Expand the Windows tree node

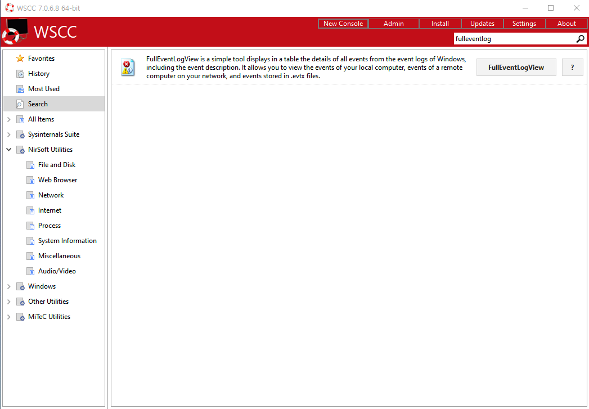pyautogui.click(x=8, y=286)
